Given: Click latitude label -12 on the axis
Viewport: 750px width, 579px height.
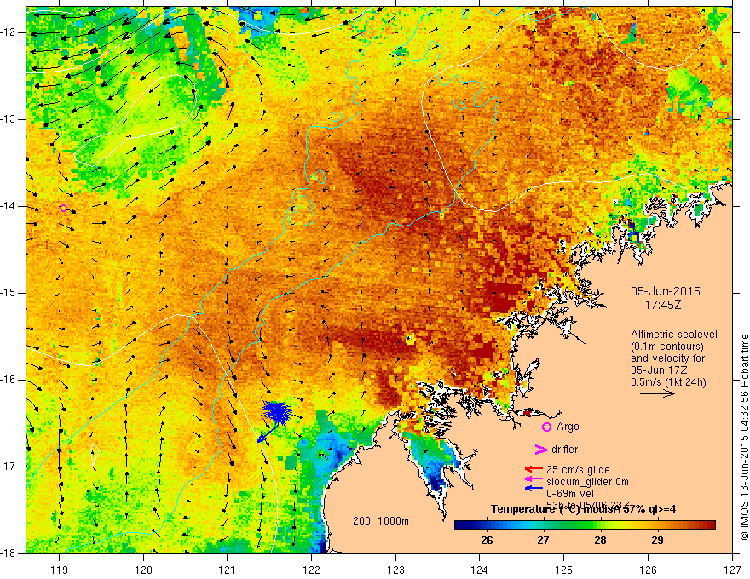Looking at the screenshot, I should pyautogui.click(x=9, y=32).
